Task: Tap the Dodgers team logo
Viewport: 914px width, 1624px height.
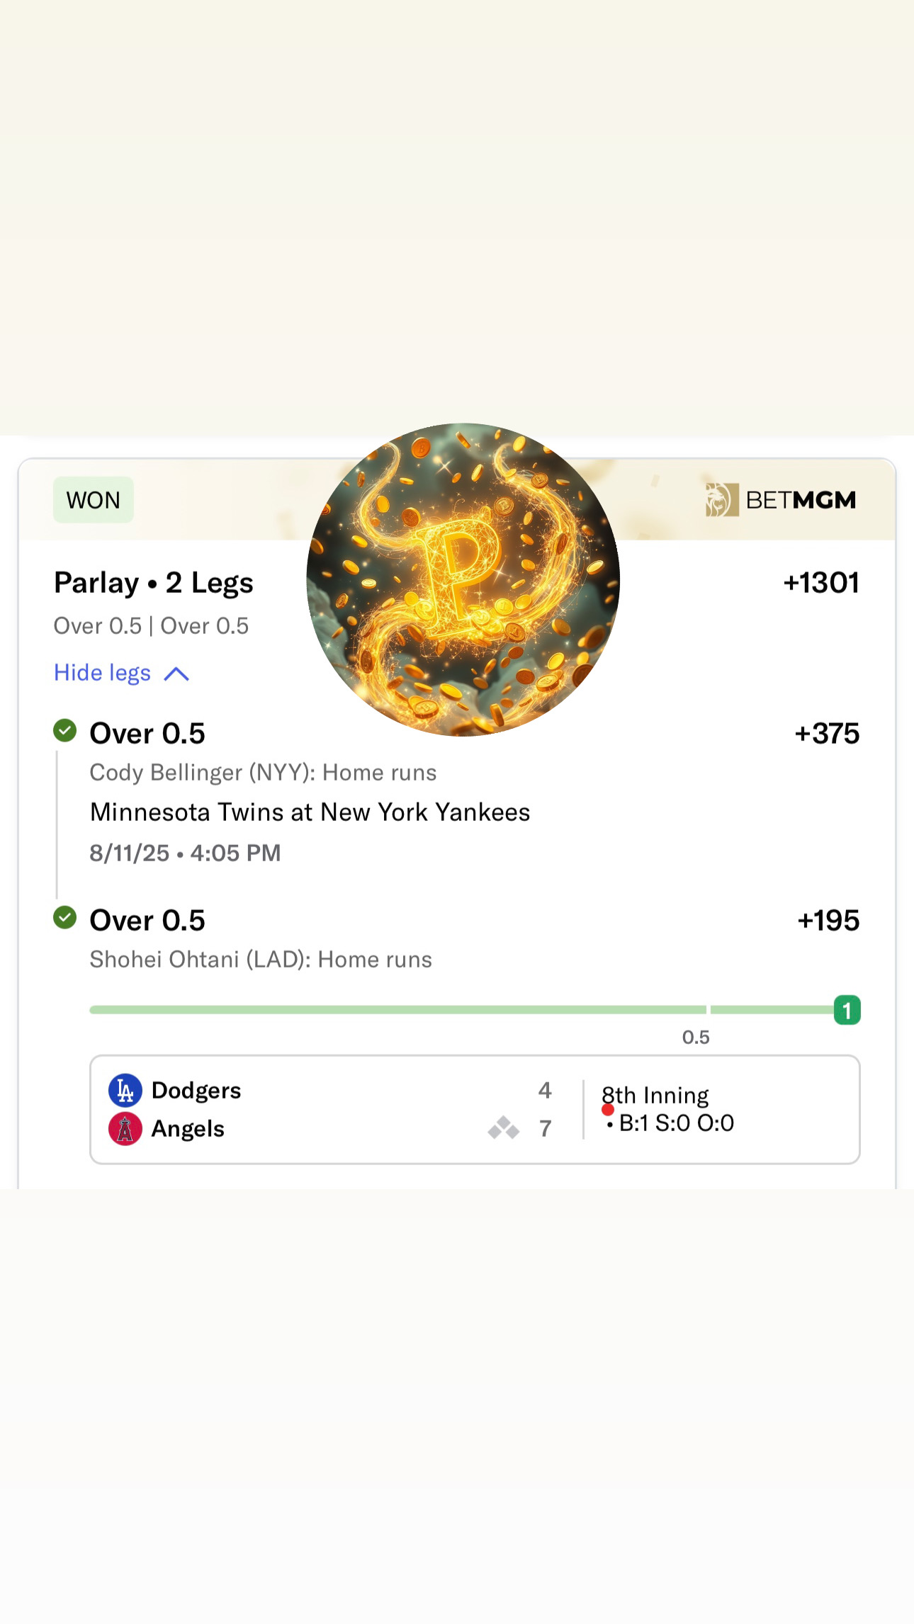Action: pos(125,1091)
